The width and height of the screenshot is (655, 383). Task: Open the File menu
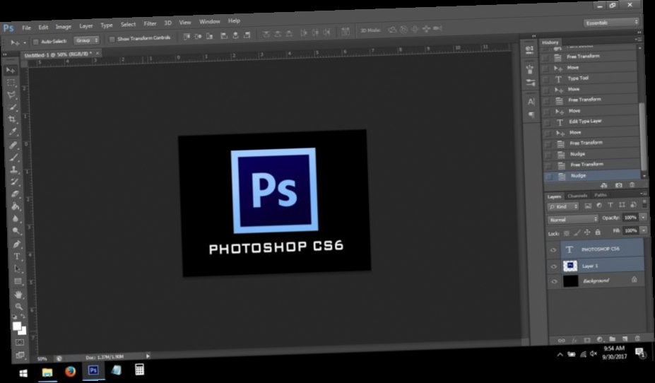(x=26, y=28)
